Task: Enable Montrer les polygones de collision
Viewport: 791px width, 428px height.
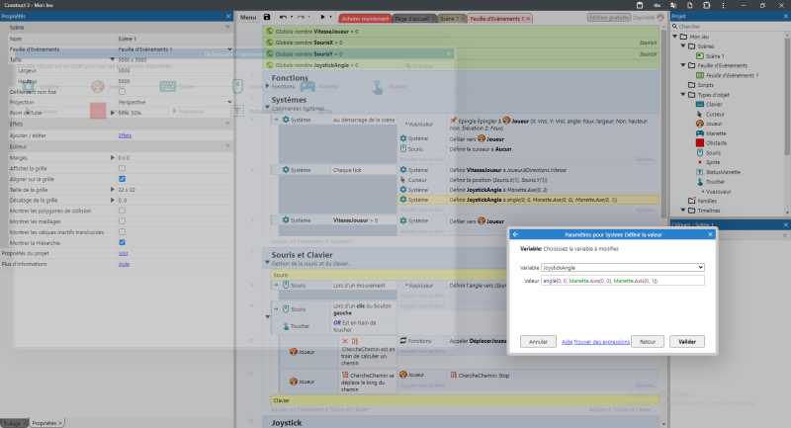Action: pyautogui.click(x=122, y=211)
